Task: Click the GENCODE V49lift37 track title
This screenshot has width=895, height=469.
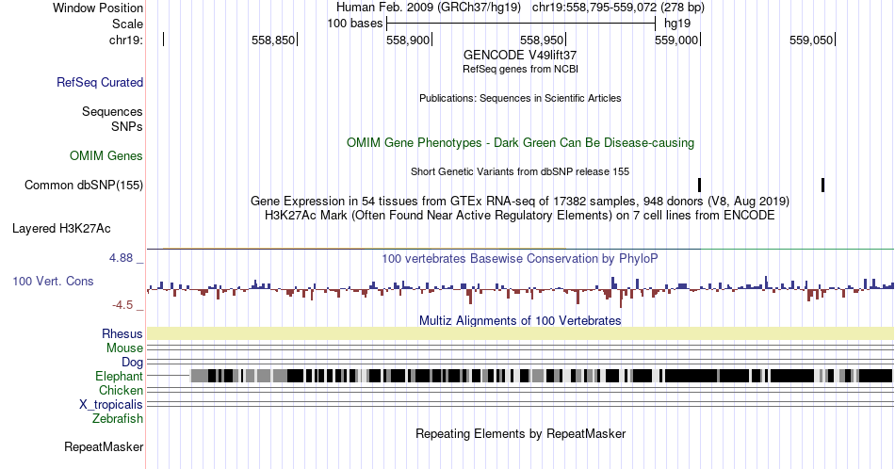Action: pos(520,55)
